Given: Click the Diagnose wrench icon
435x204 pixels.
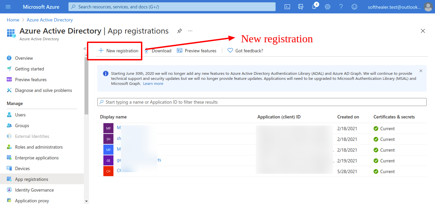Looking at the screenshot, I should point(9,90).
